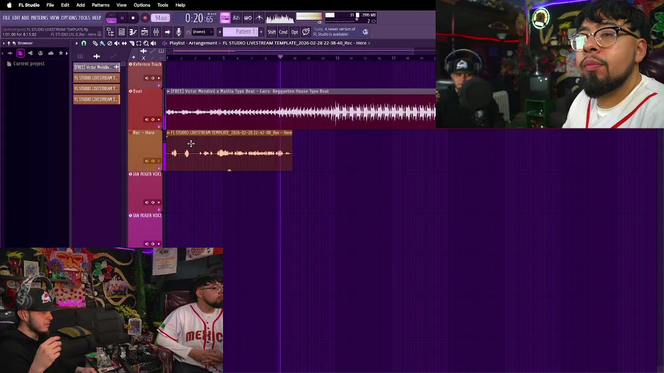The image size is (664, 373).
Task: Select the Delete tool in playlist toolbar
Action: 109,43
